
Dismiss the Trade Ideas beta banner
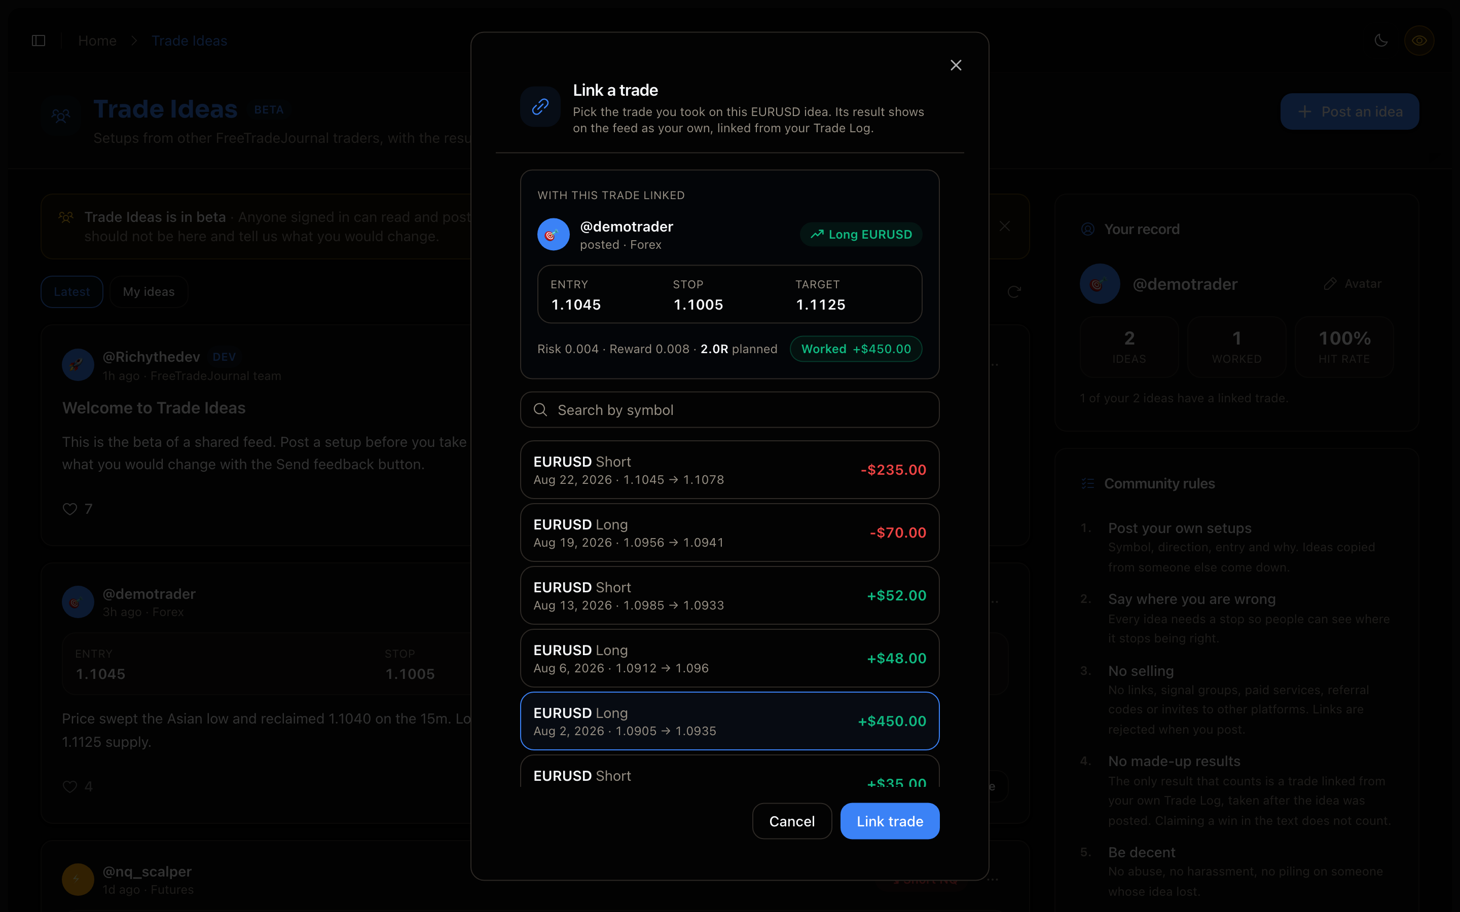[1004, 226]
